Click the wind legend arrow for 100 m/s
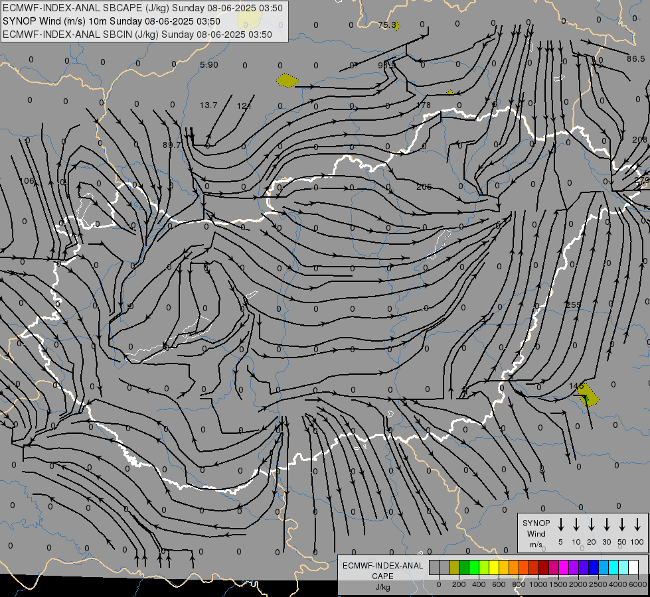The width and height of the screenshot is (650, 597). coord(637,524)
